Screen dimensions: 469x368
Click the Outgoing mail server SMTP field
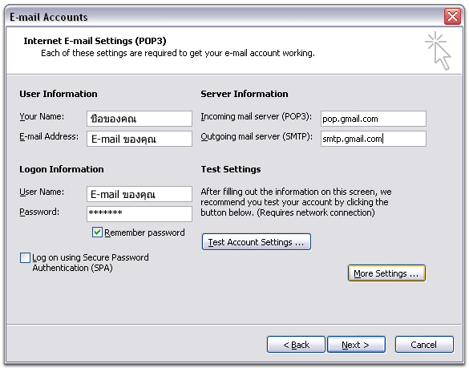pos(374,139)
